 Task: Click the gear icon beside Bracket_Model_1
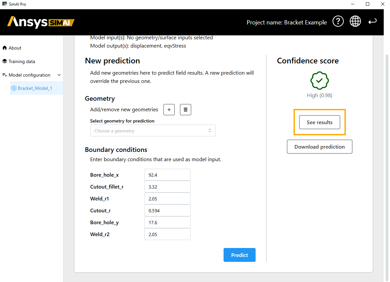click(14, 88)
